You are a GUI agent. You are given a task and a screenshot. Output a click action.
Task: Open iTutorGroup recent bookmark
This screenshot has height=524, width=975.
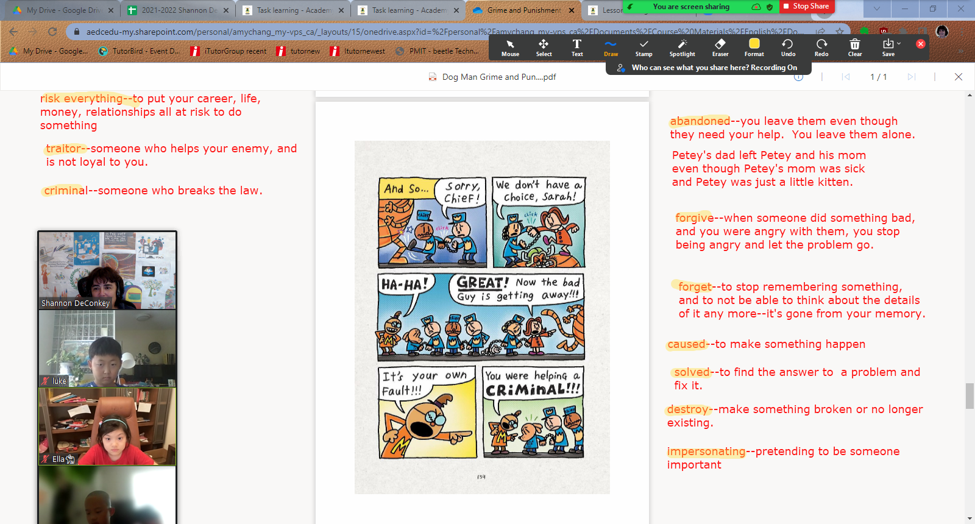tap(229, 51)
